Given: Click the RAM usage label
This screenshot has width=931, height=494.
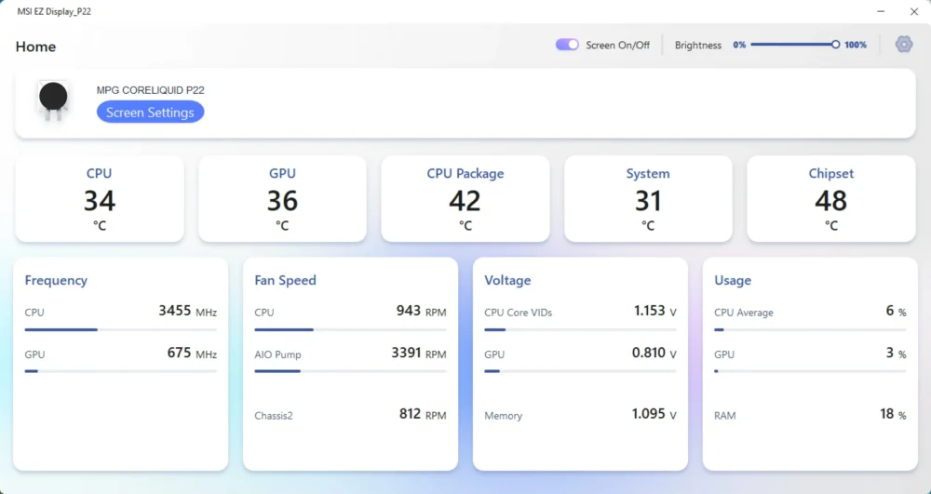Looking at the screenshot, I should coord(725,416).
